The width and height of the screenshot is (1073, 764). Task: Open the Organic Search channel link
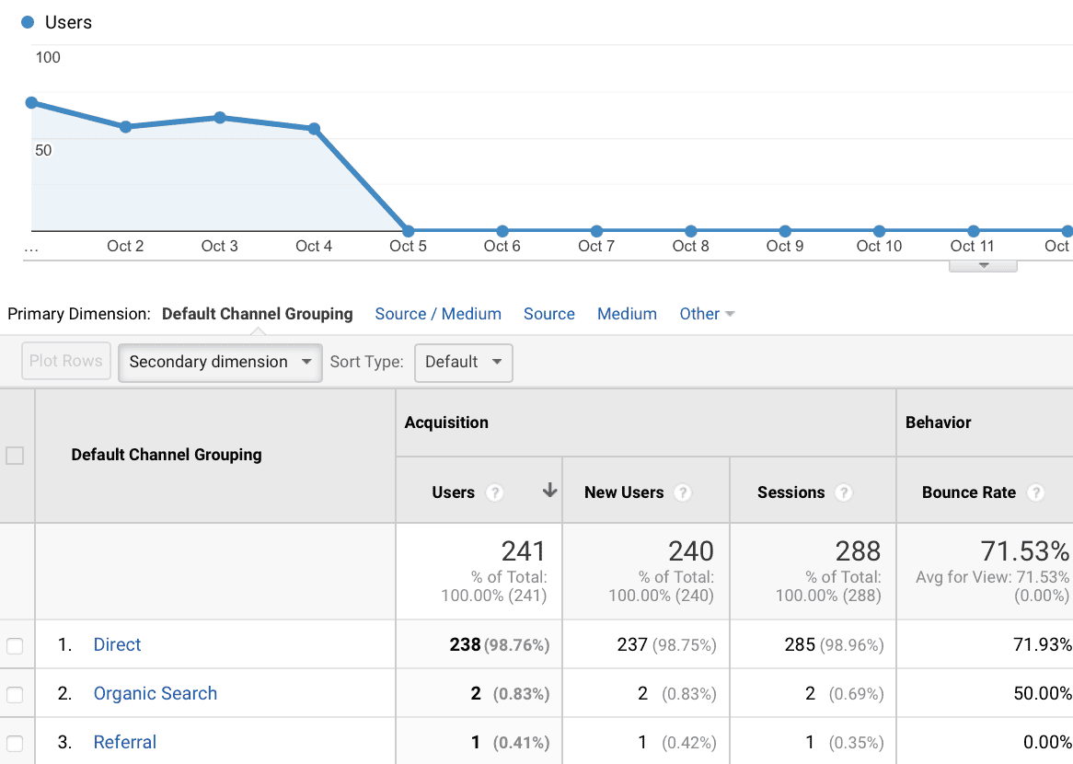(x=156, y=694)
